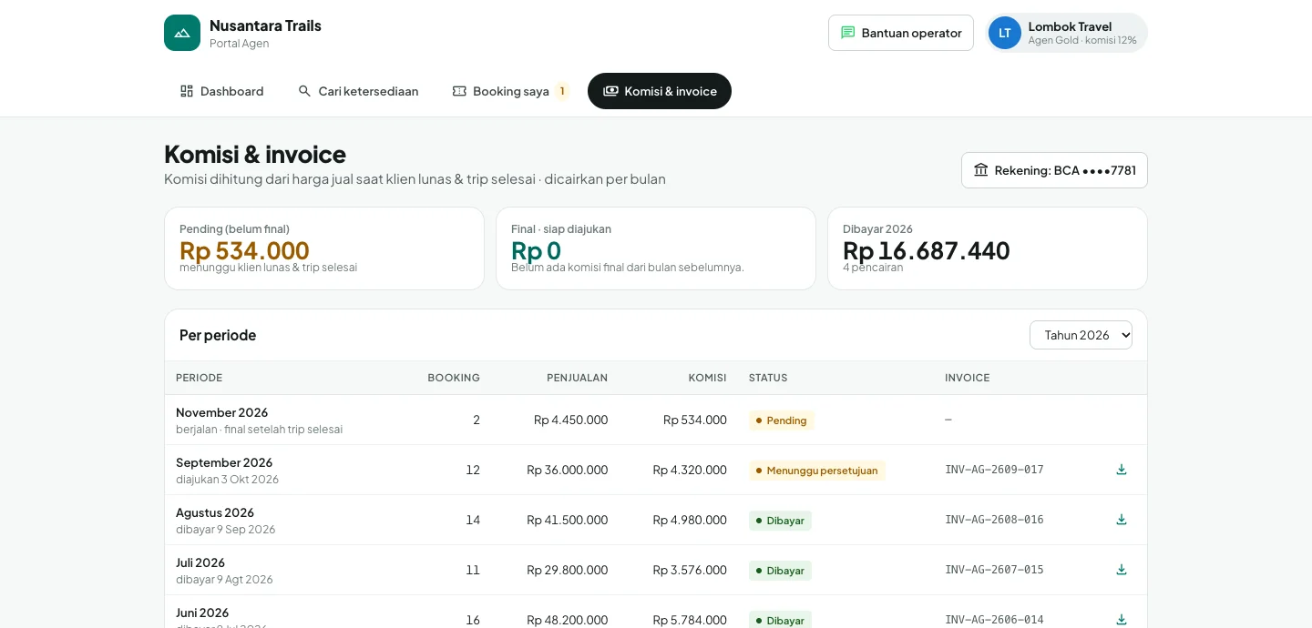Select the Komisi & invoice tab
The image size is (1312, 628).
[x=660, y=91]
